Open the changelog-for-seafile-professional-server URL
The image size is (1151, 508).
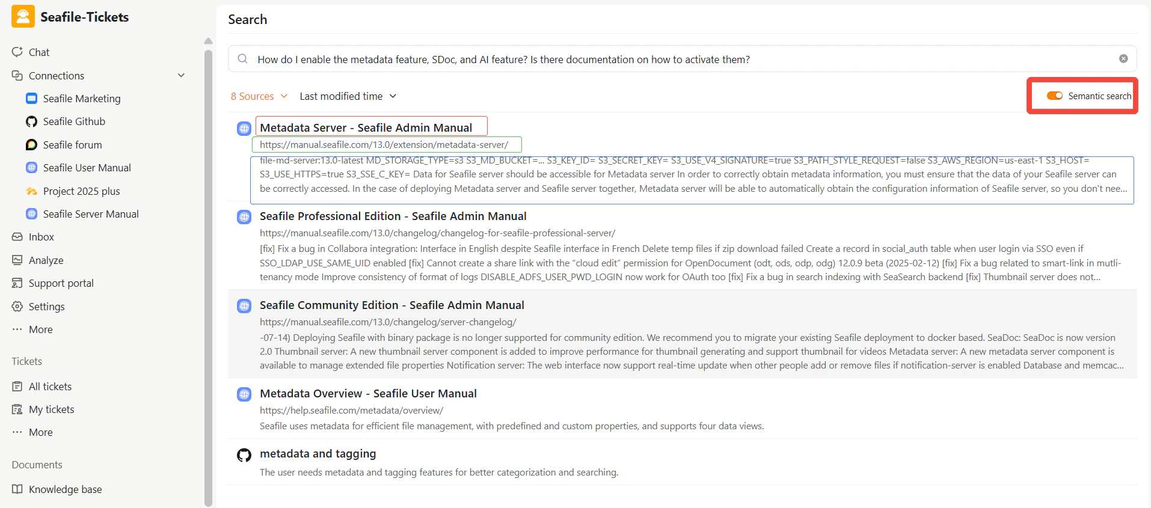point(437,233)
